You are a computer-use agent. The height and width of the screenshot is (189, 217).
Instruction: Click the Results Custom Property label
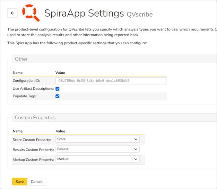33,150
